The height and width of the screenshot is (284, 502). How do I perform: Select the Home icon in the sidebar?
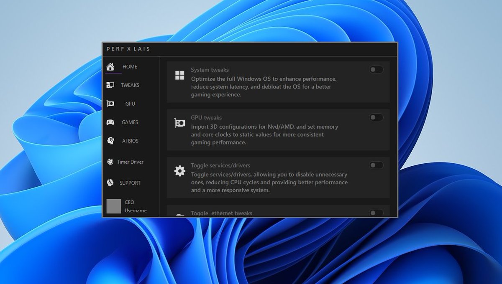coord(110,66)
